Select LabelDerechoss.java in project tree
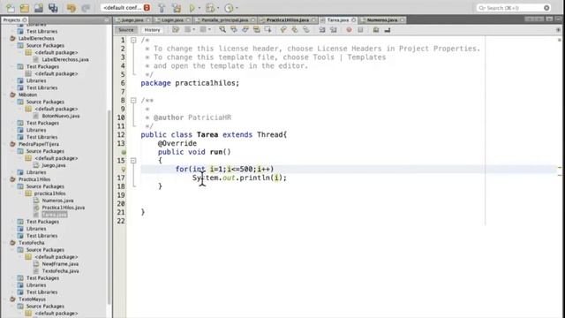The width and height of the screenshot is (565, 318). tap(65, 59)
